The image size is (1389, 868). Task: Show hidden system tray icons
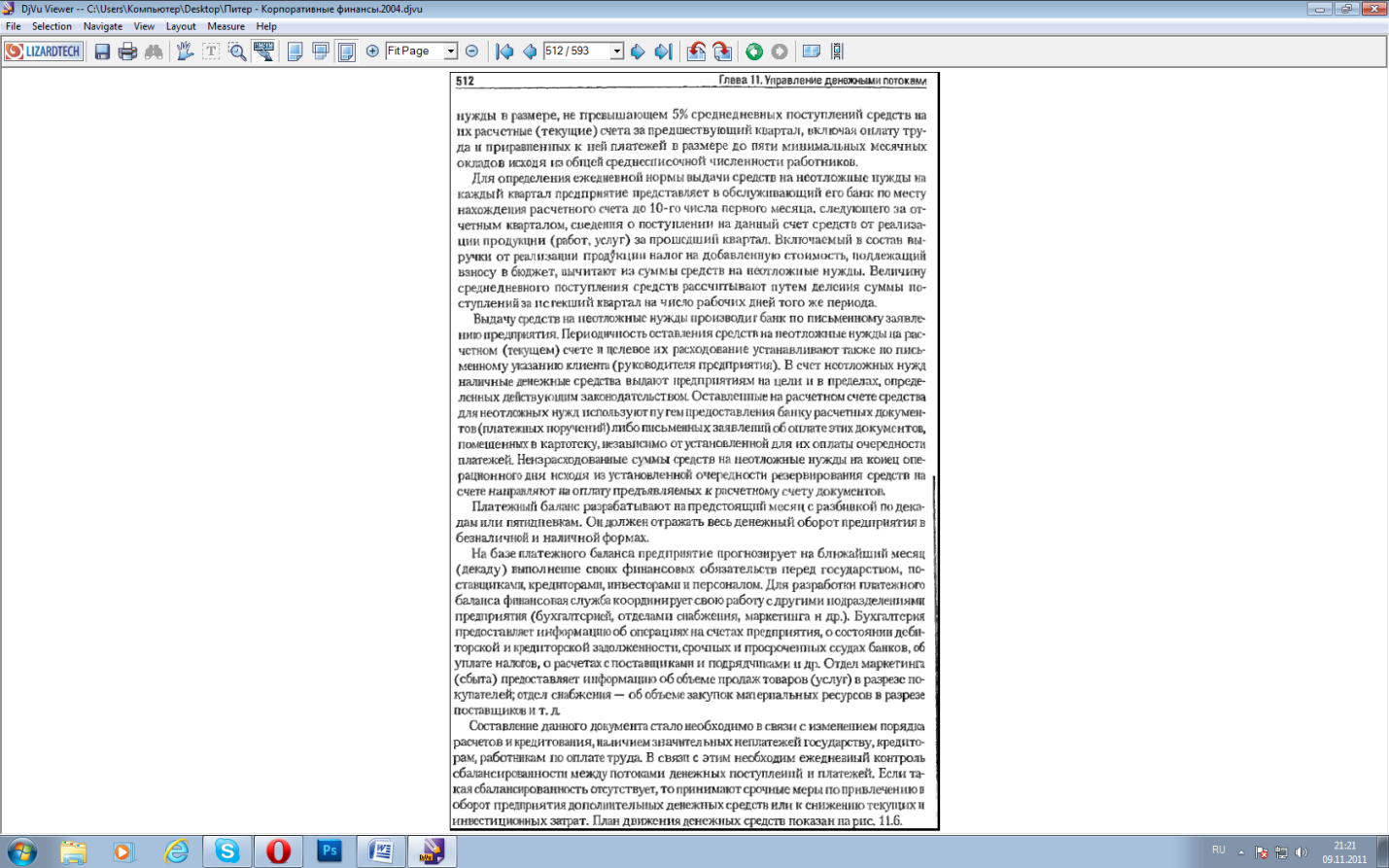[x=1241, y=852]
